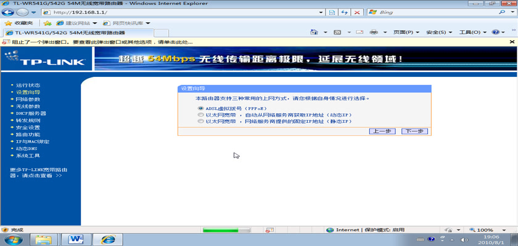The height and width of the screenshot is (246, 518).
Task: Open 无线参数 in the router sidebar
Action: (28, 106)
